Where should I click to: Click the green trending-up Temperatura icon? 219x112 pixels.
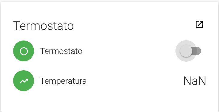(24, 81)
